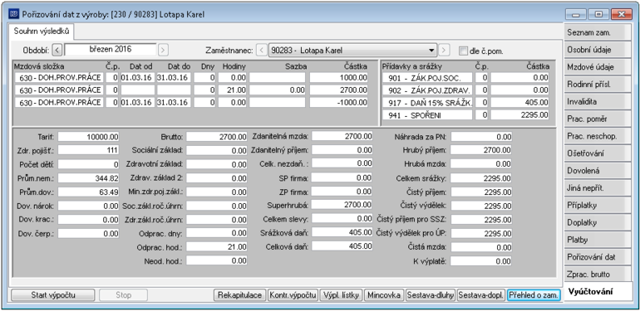Image resolution: width=640 pixels, height=311 pixels.
Task: Click the Mzdová složka column header
Action: pos(39,66)
